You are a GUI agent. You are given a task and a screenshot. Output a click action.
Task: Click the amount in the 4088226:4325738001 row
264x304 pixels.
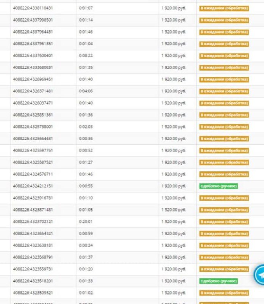click(173, 127)
